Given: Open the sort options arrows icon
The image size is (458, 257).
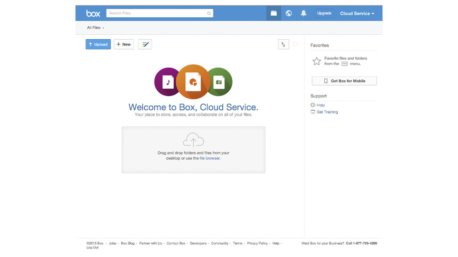Looking at the screenshot, I should pyautogui.click(x=283, y=44).
